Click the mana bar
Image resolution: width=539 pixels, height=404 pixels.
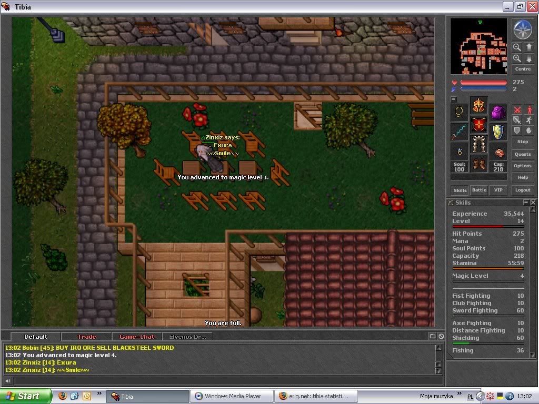[484, 89]
